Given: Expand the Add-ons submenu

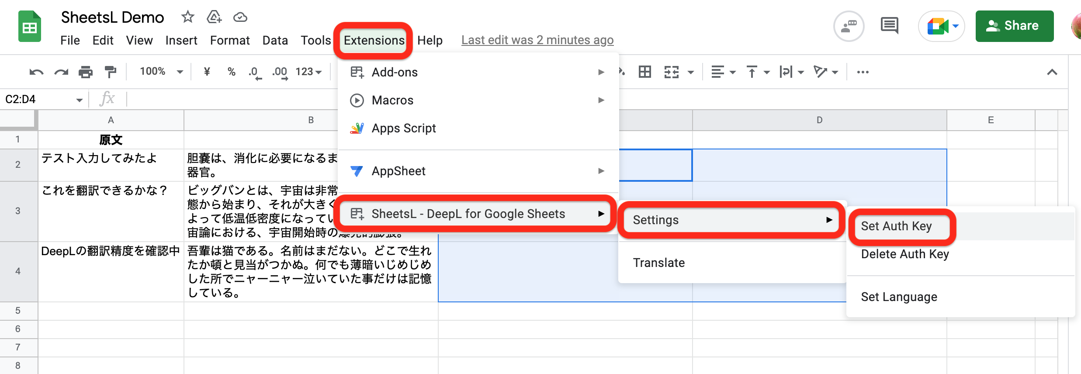Looking at the screenshot, I should (478, 72).
